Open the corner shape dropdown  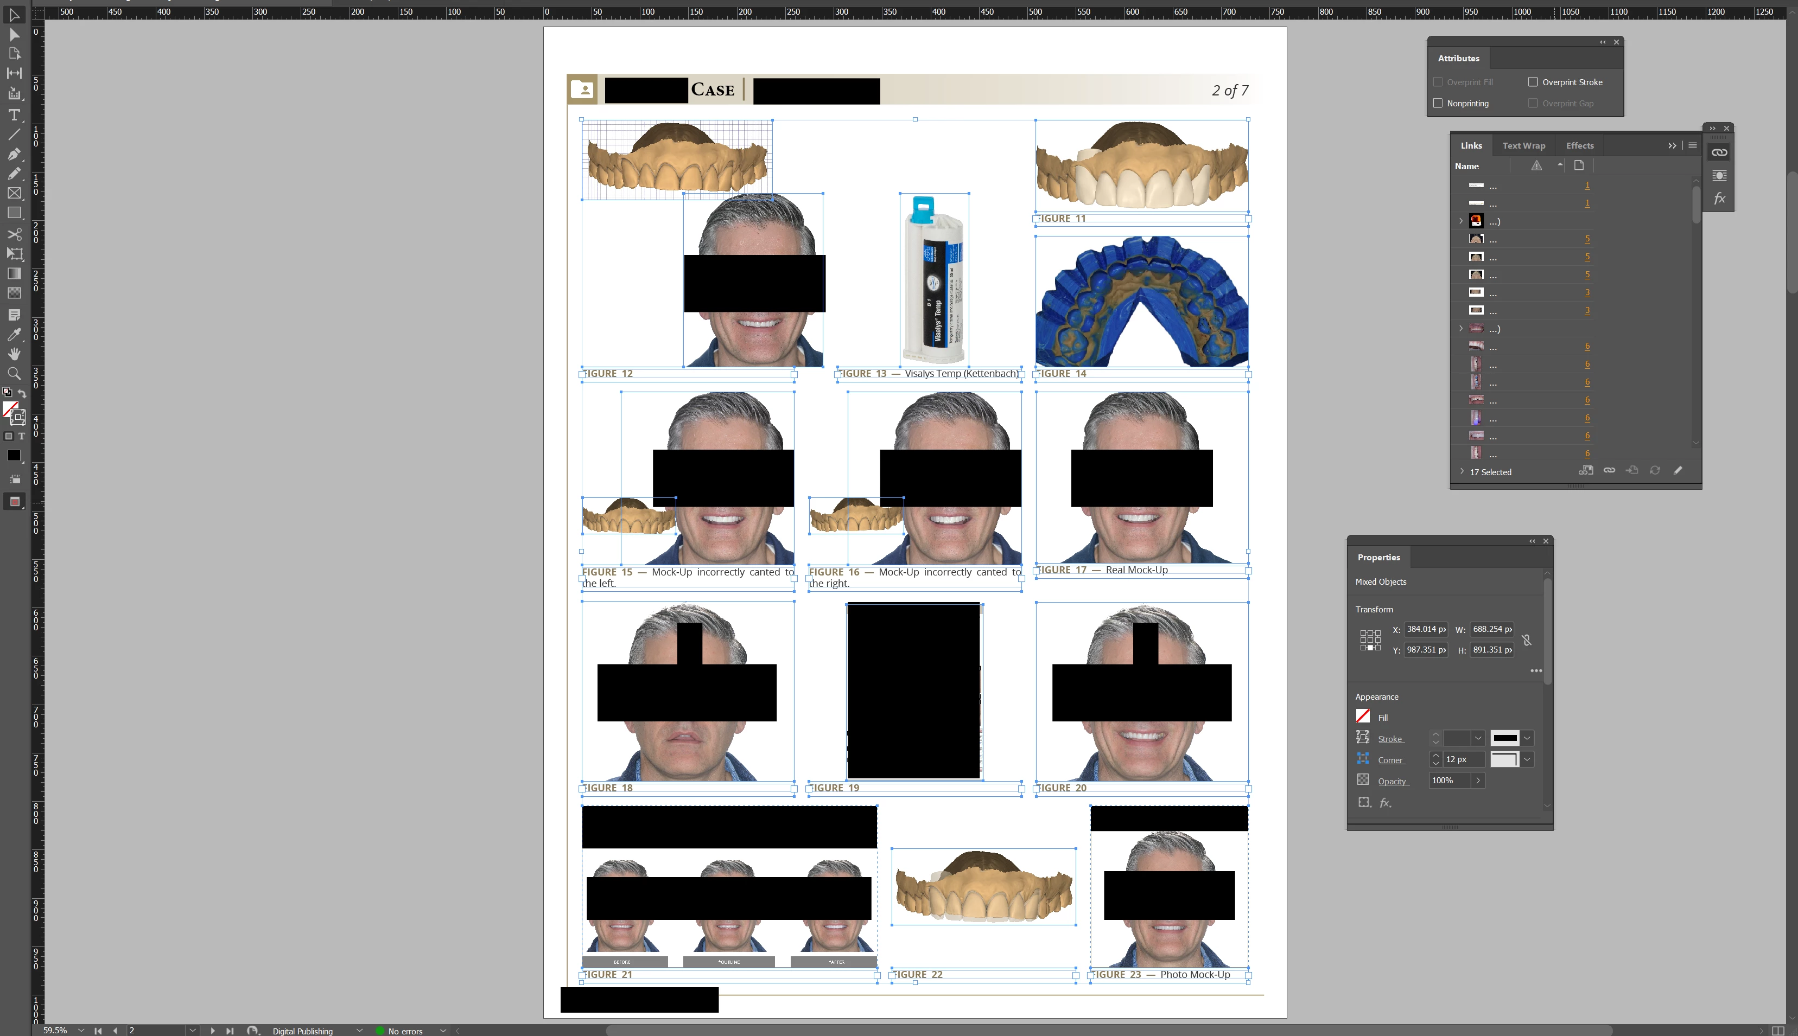pos(1528,759)
